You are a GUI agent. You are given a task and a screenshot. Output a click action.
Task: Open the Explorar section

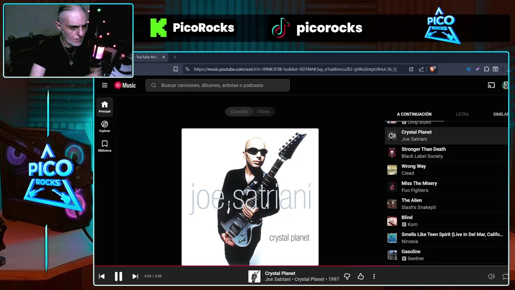click(105, 126)
